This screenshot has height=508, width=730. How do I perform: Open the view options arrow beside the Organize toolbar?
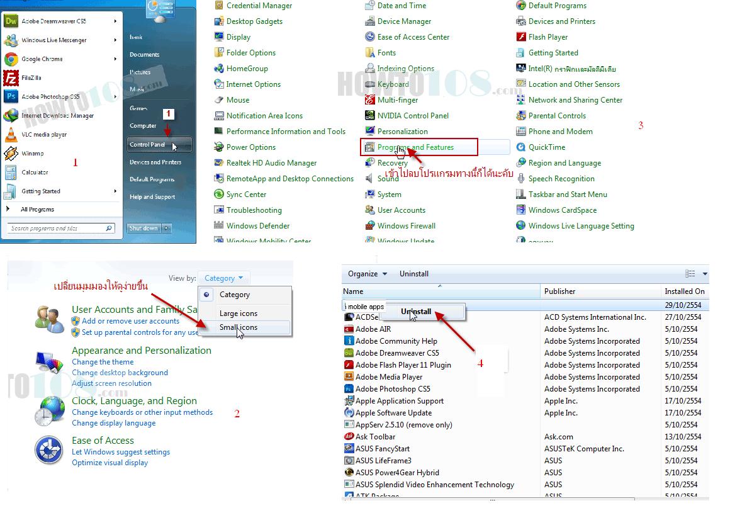[705, 274]
